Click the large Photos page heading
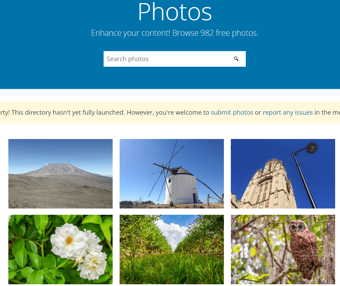This screenshot has width=340, height=286. 175,12
